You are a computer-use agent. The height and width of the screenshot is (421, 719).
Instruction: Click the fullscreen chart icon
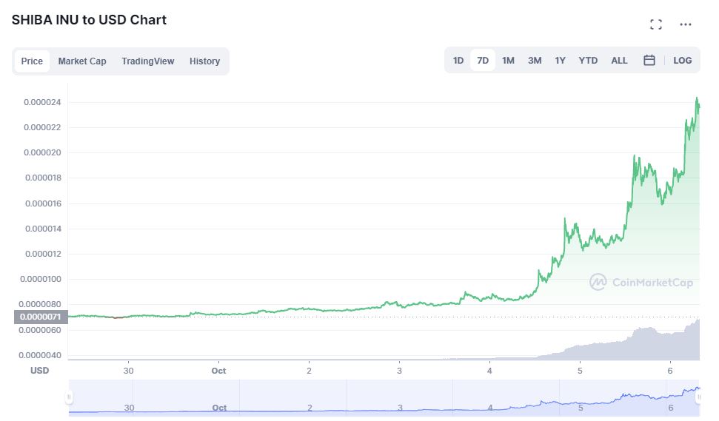655,24
